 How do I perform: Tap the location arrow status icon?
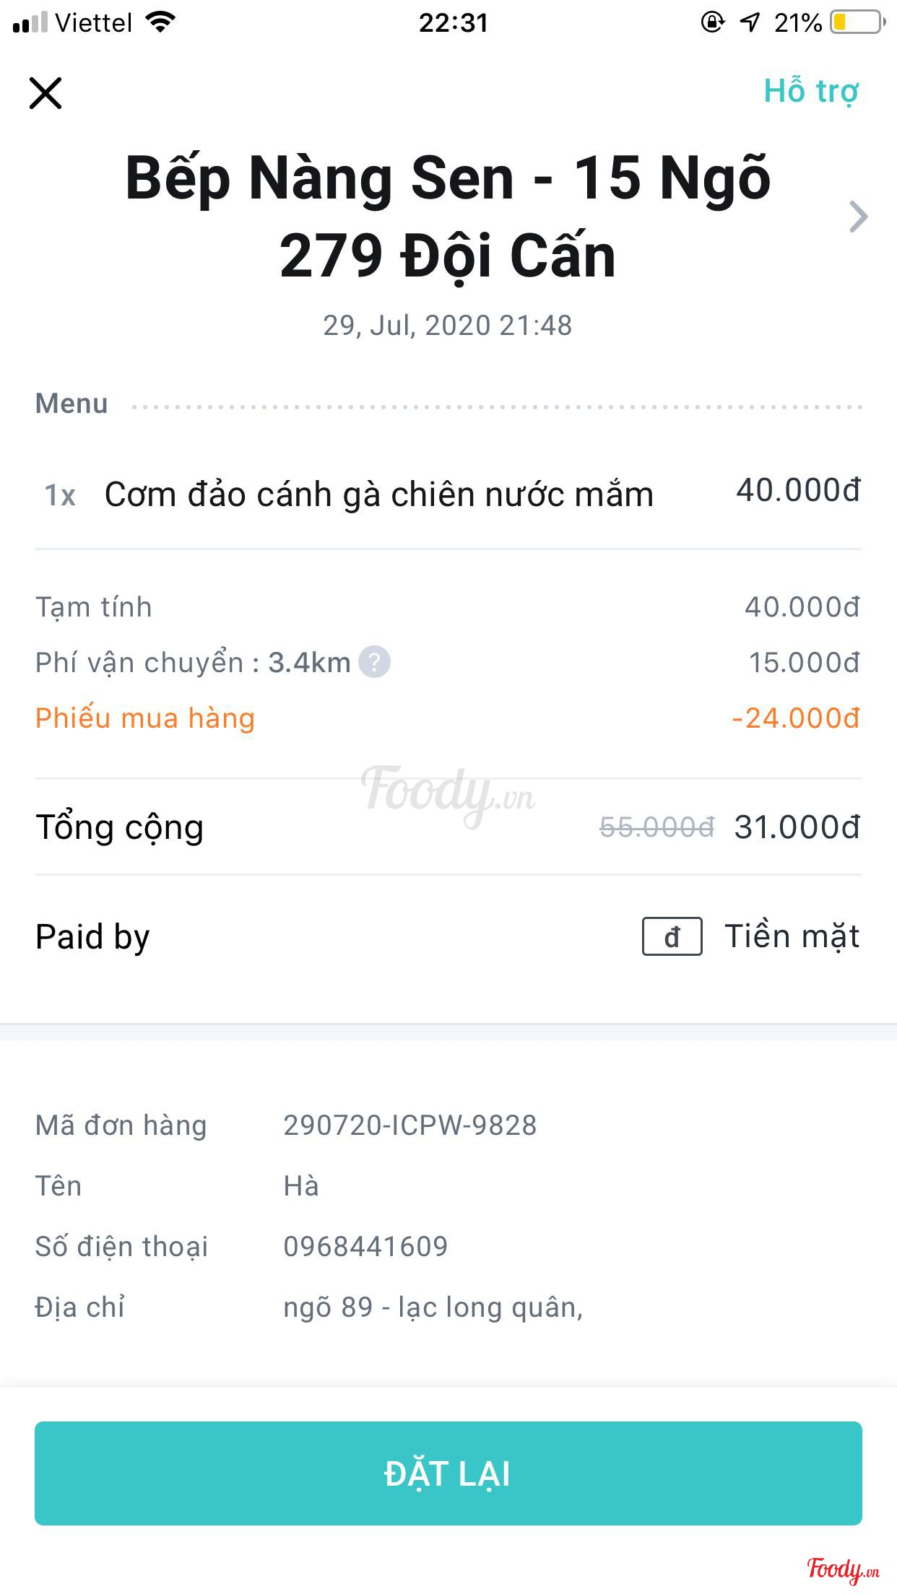[750, 22]
